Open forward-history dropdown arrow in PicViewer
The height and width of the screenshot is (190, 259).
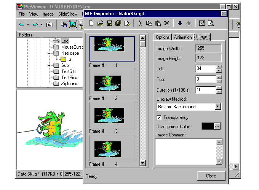click(x=42, y=25)
